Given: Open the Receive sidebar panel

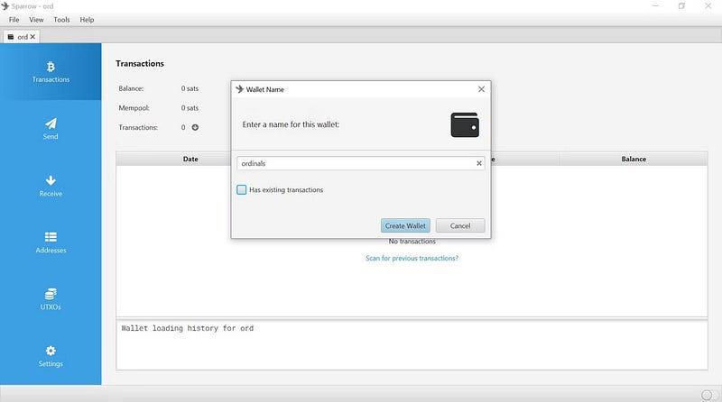Looking at the screenshot, I should click(51, 186).
